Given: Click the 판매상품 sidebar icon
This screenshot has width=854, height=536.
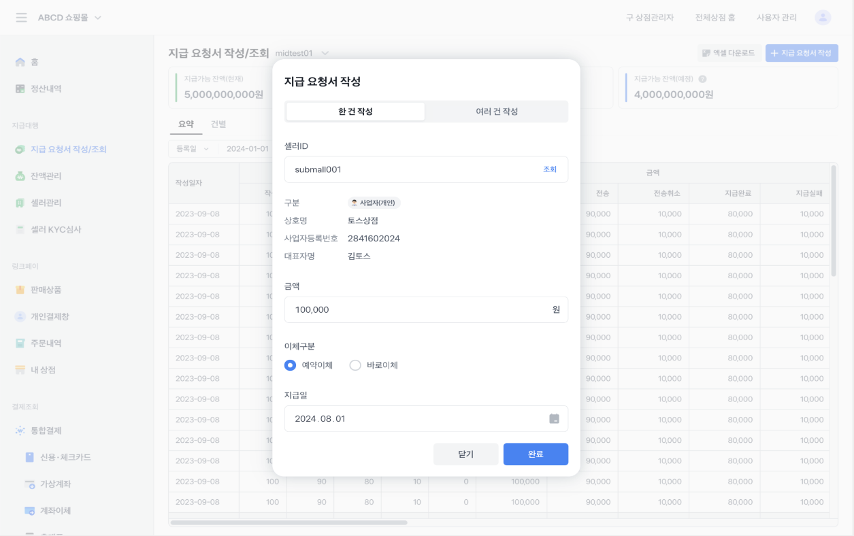Looking at the screenshot, I should click(20, 290).
